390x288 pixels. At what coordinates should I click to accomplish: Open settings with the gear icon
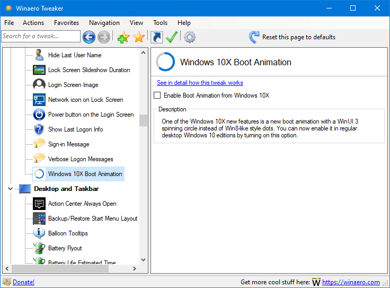click(190, 37)
